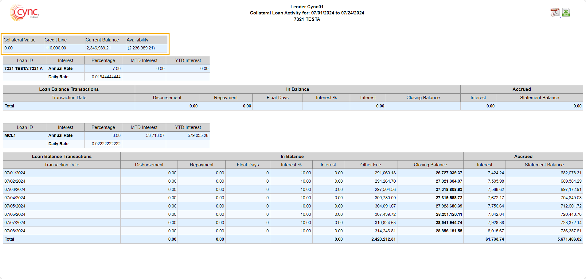
Task: Export the report as PDF
Action: pyautogui.click(x=555, y=13)
